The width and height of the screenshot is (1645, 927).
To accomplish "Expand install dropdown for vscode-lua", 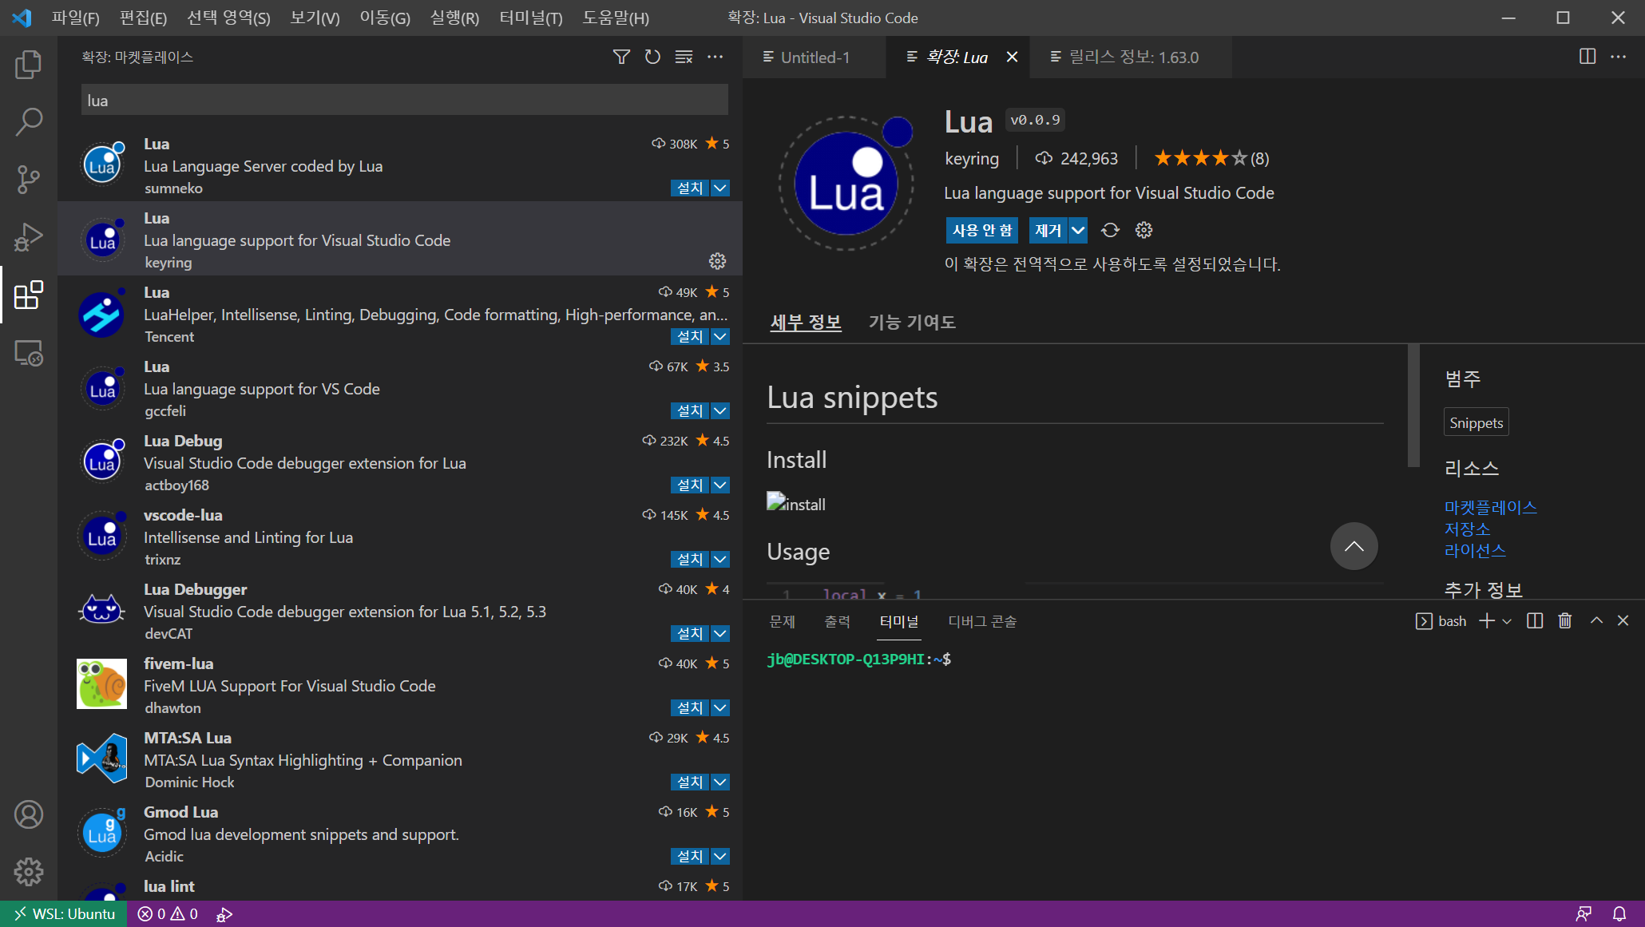I will [720, 559].
